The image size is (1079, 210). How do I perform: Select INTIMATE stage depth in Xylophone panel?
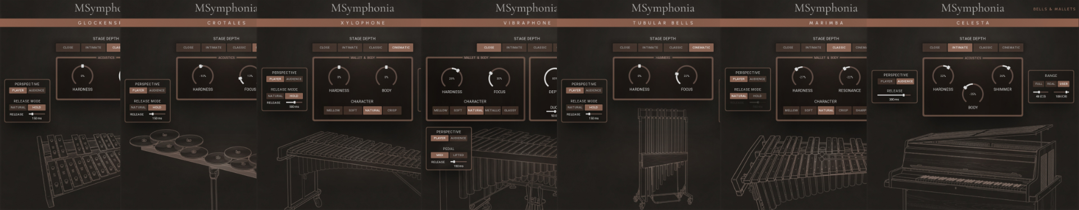coord(350,48)
